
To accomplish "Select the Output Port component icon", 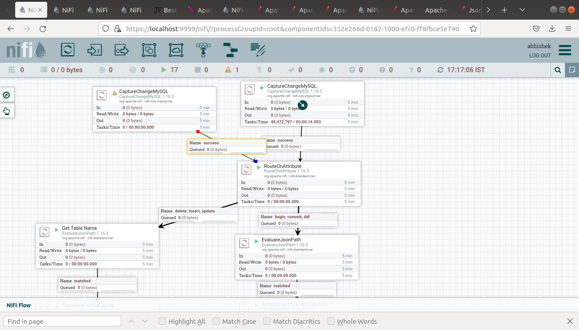I will pos(121,50).
